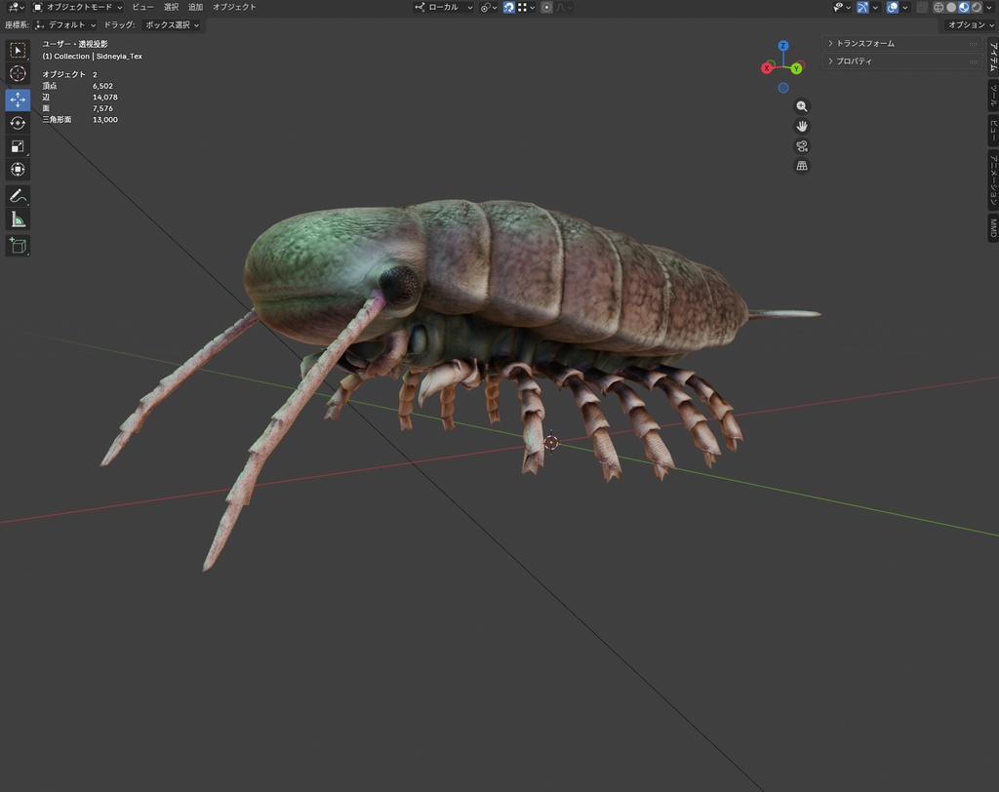The image size is (999, 792).
Task: Open the ローカル orientation dropdown
Action: [x=444, y=8]
